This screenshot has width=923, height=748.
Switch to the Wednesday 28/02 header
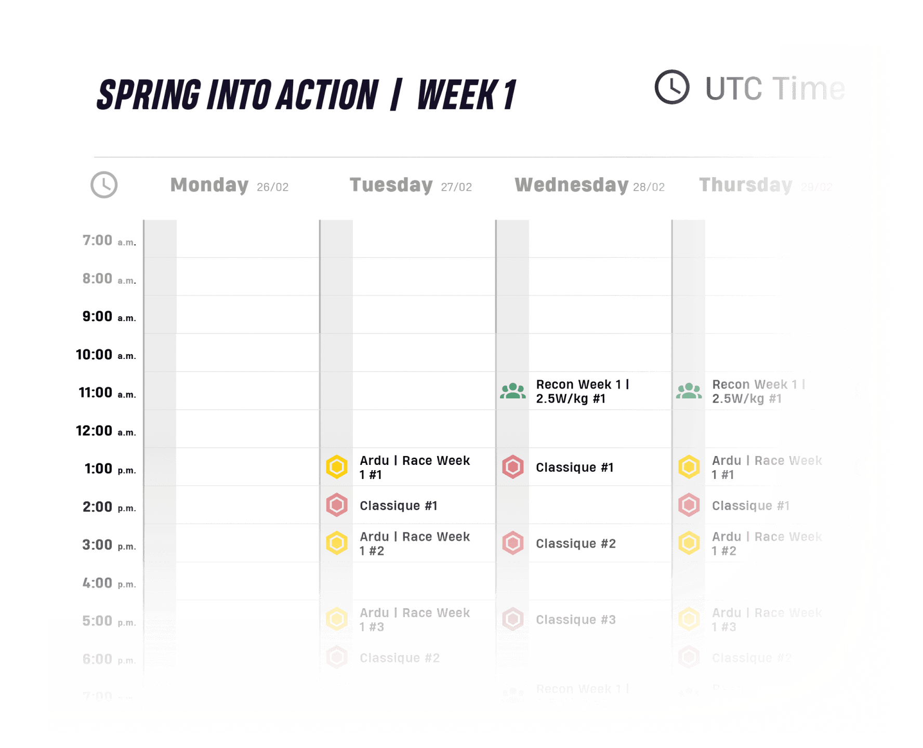point(589,185)
